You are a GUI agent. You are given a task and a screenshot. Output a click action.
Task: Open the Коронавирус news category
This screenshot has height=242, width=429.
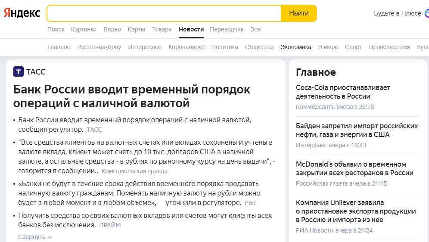point(187,47)
